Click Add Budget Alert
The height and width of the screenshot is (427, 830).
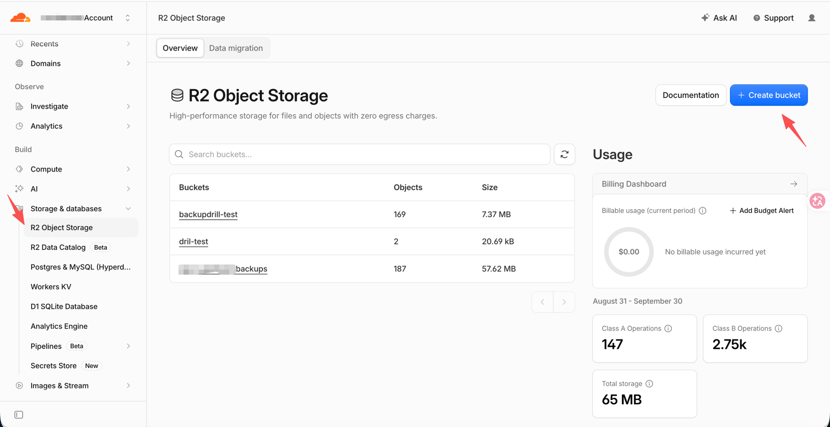(x=761, y=210)
